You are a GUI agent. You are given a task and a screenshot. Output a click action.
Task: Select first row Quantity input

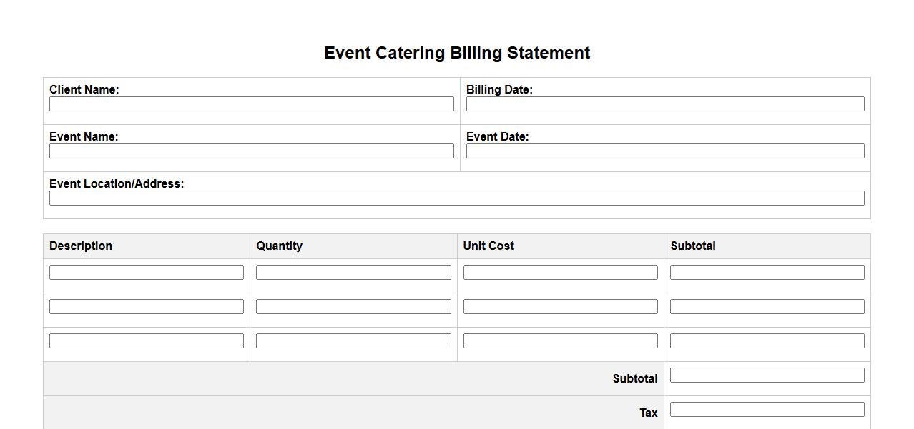353,273
